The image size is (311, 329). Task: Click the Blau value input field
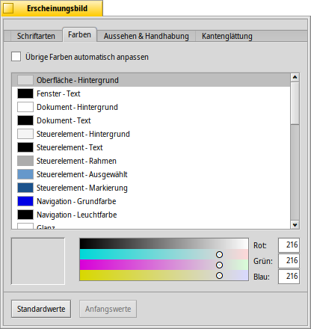289,277
